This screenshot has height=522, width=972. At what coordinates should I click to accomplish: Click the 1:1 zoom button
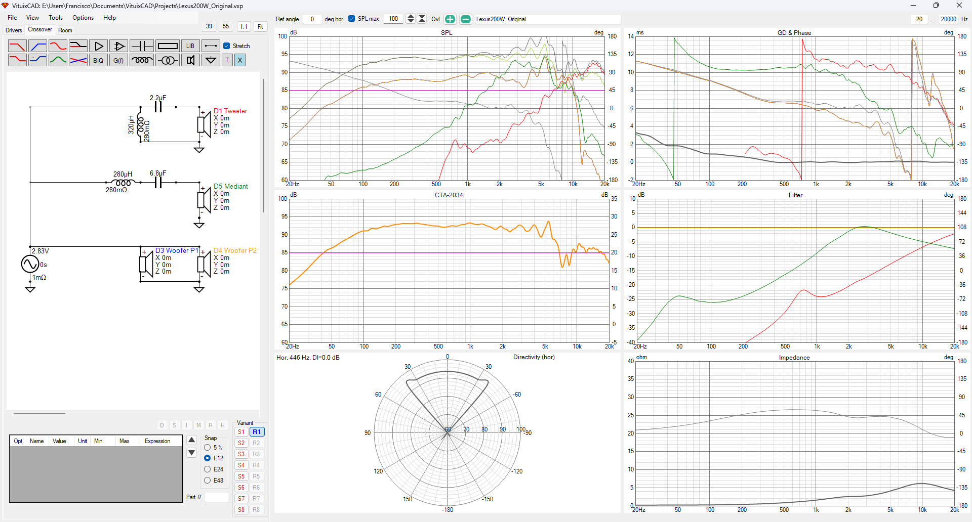point(244,27)
